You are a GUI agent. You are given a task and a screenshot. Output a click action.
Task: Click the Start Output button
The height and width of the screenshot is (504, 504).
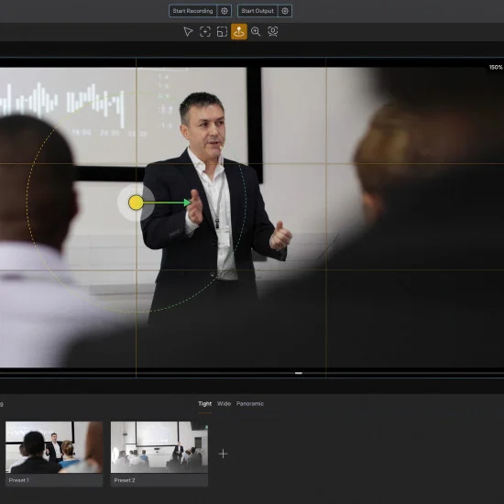point(257,11)
